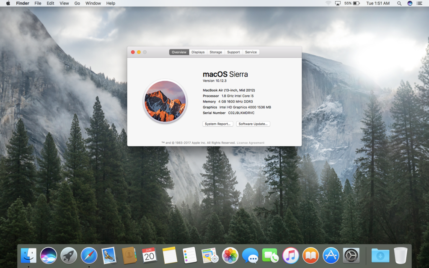Switch to the Support tab
The height and width of the screenshot is (268, 429).
click(233, 52)
